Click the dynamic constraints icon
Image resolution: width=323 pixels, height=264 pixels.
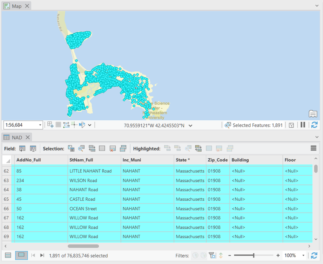click(74, 125)
